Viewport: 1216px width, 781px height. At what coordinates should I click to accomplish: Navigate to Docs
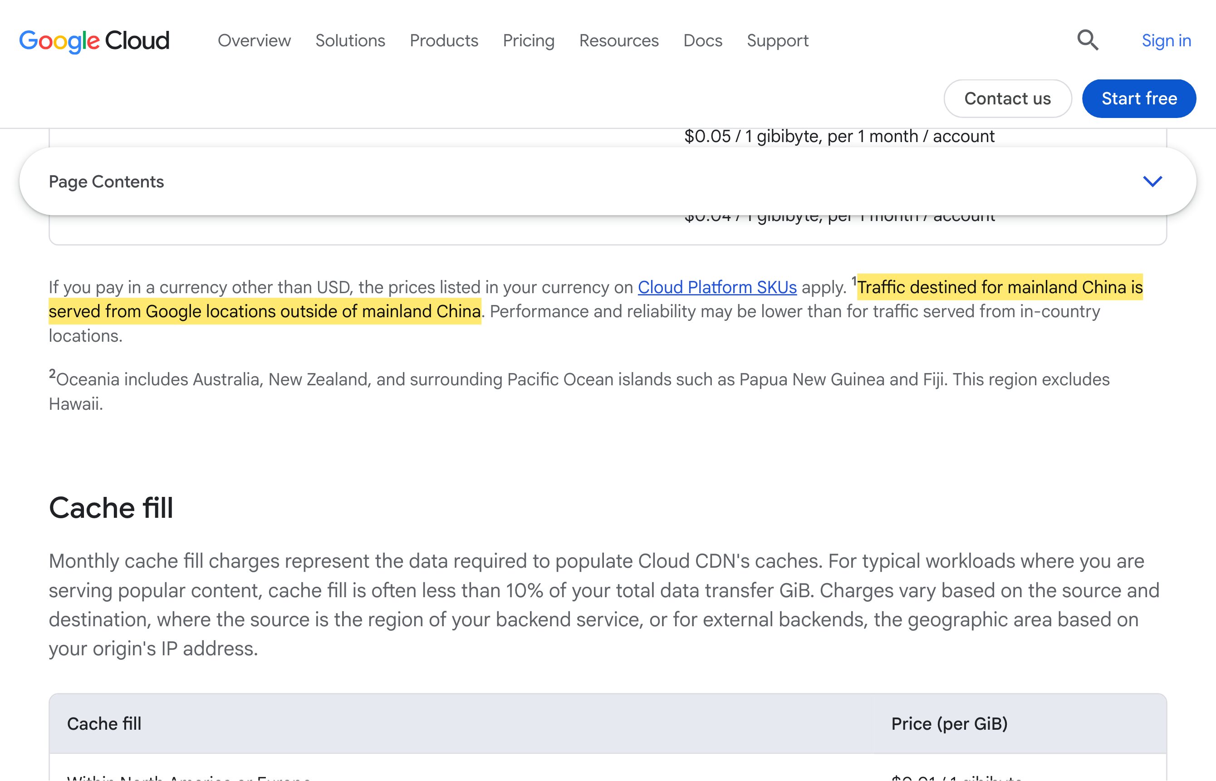pyautogui.click(x=702, y=40)
